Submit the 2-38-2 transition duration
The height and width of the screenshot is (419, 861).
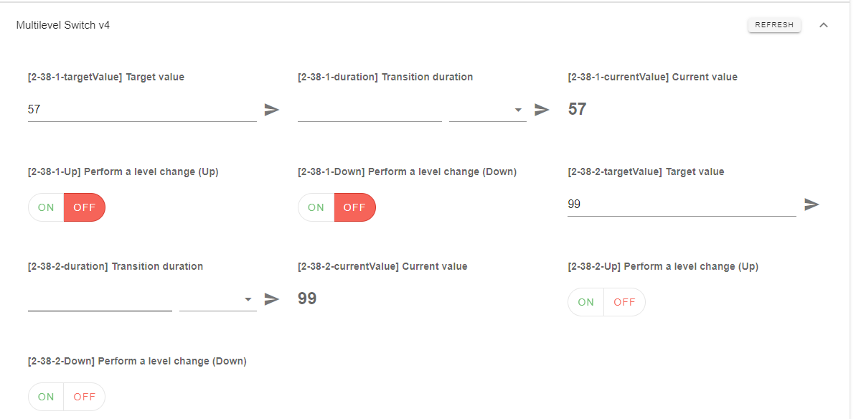point(272,298)
